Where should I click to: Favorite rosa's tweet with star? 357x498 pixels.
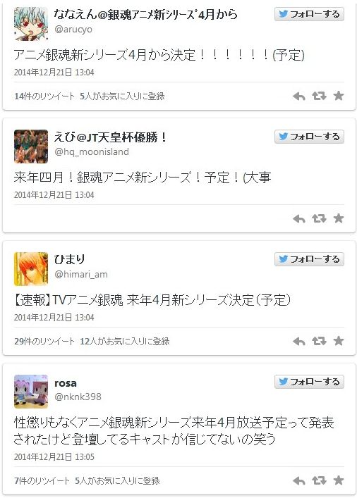point(339,480)
